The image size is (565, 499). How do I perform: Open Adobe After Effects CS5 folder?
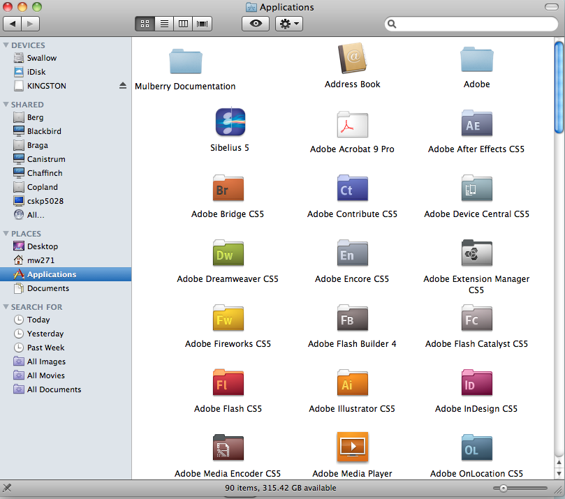click(477, 123)
